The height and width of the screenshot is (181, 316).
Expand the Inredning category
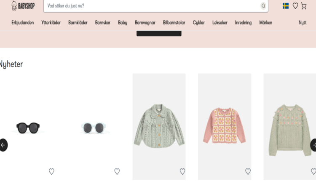pyautogui.click(x=243, y=23)
